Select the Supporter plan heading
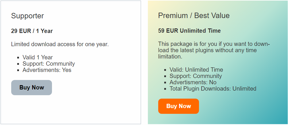288x125 pixels. 28,16
